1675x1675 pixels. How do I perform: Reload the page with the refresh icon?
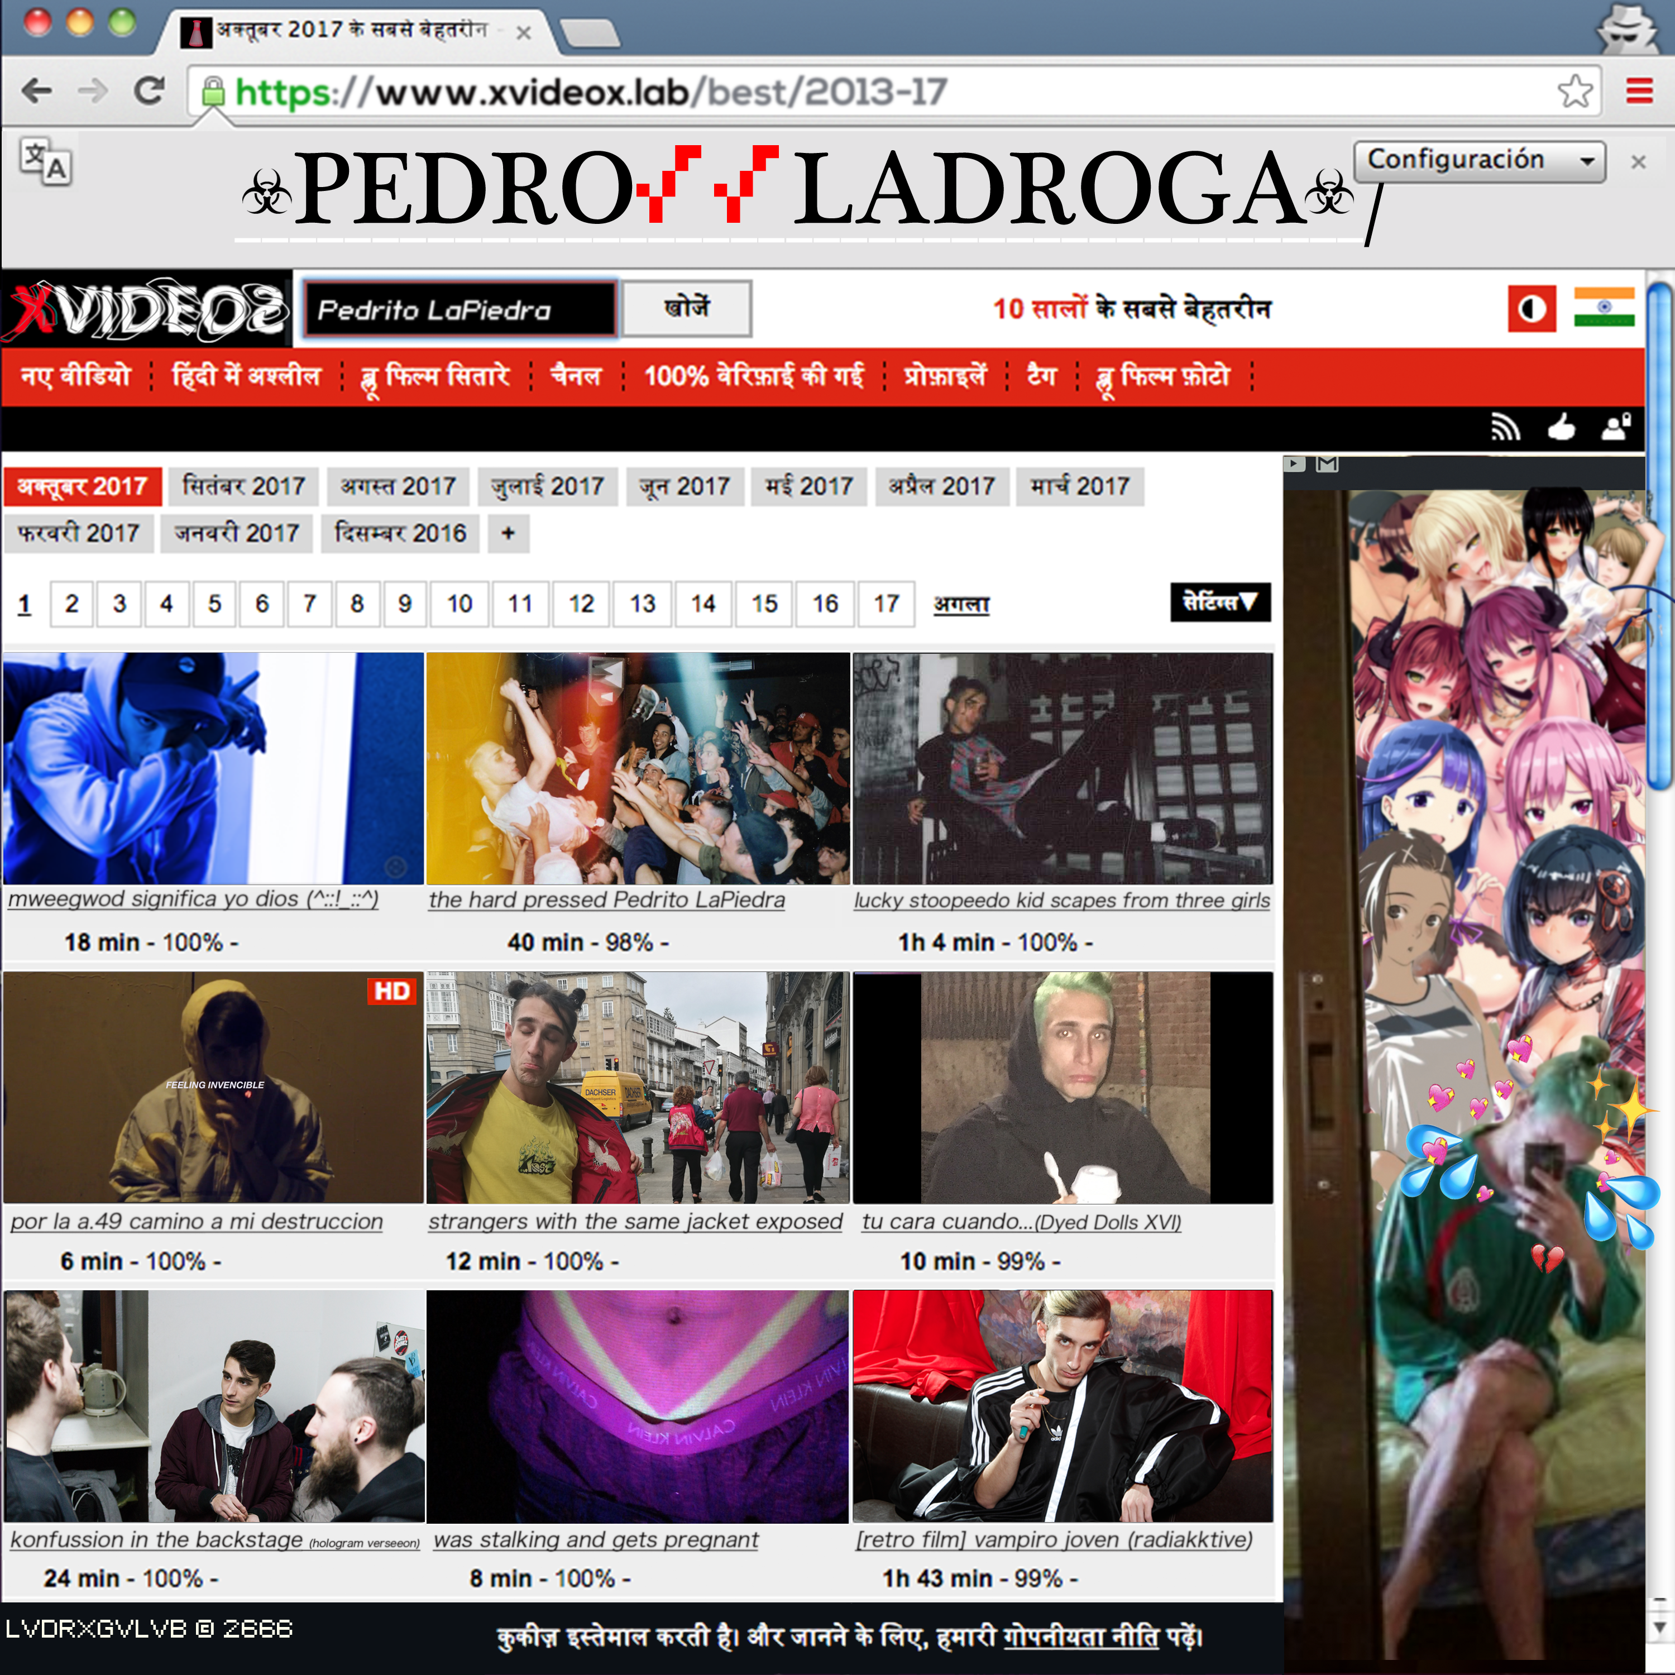click(149, 90)
